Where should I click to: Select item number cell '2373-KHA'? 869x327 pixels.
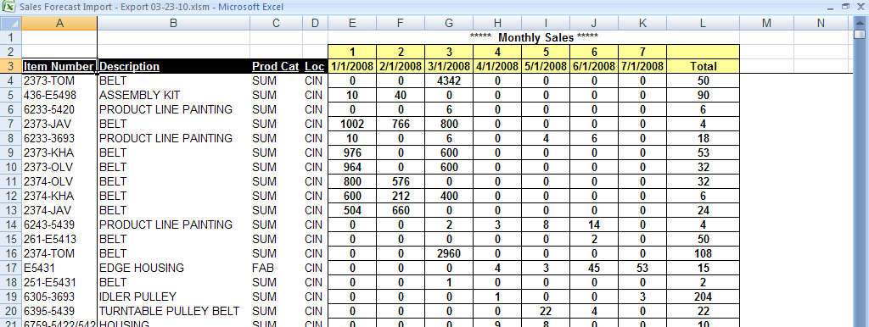click(59, 152)
